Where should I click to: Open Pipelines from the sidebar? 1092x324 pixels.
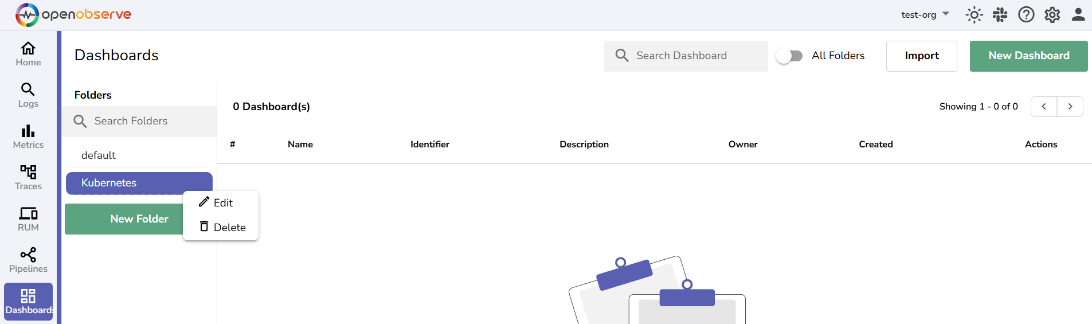tap(28, 260)
